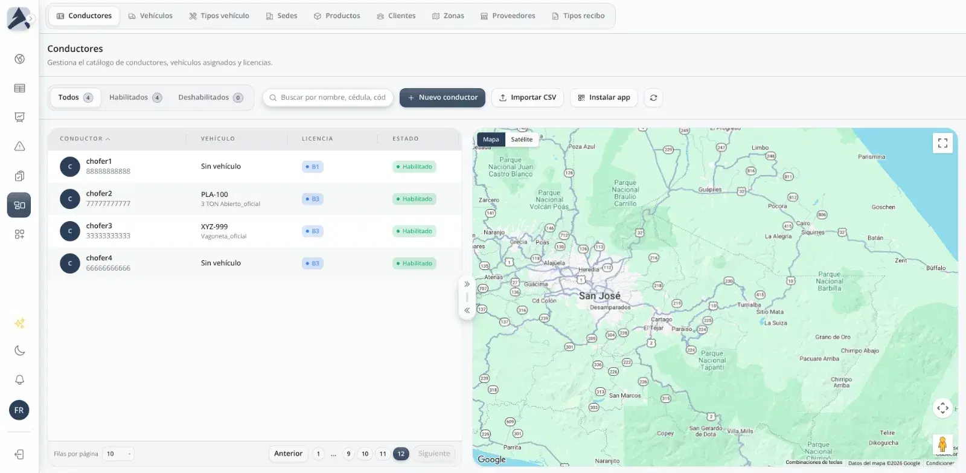966x473 pixels.
Task: Open the sparkles AI assistant icon
Action: [19, 323]
